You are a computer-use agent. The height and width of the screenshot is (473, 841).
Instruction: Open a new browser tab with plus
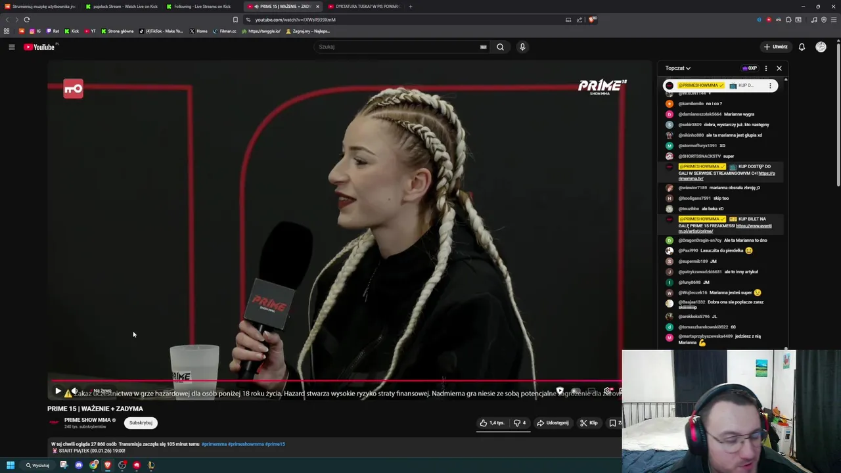coord(411,7)
